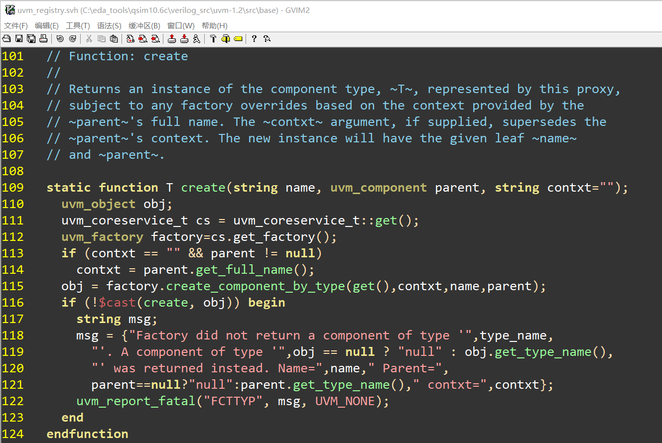Click "string msg;" on line 117
Image resolution: width=662 pixels, height=443 pixels.
coord(117,319)
